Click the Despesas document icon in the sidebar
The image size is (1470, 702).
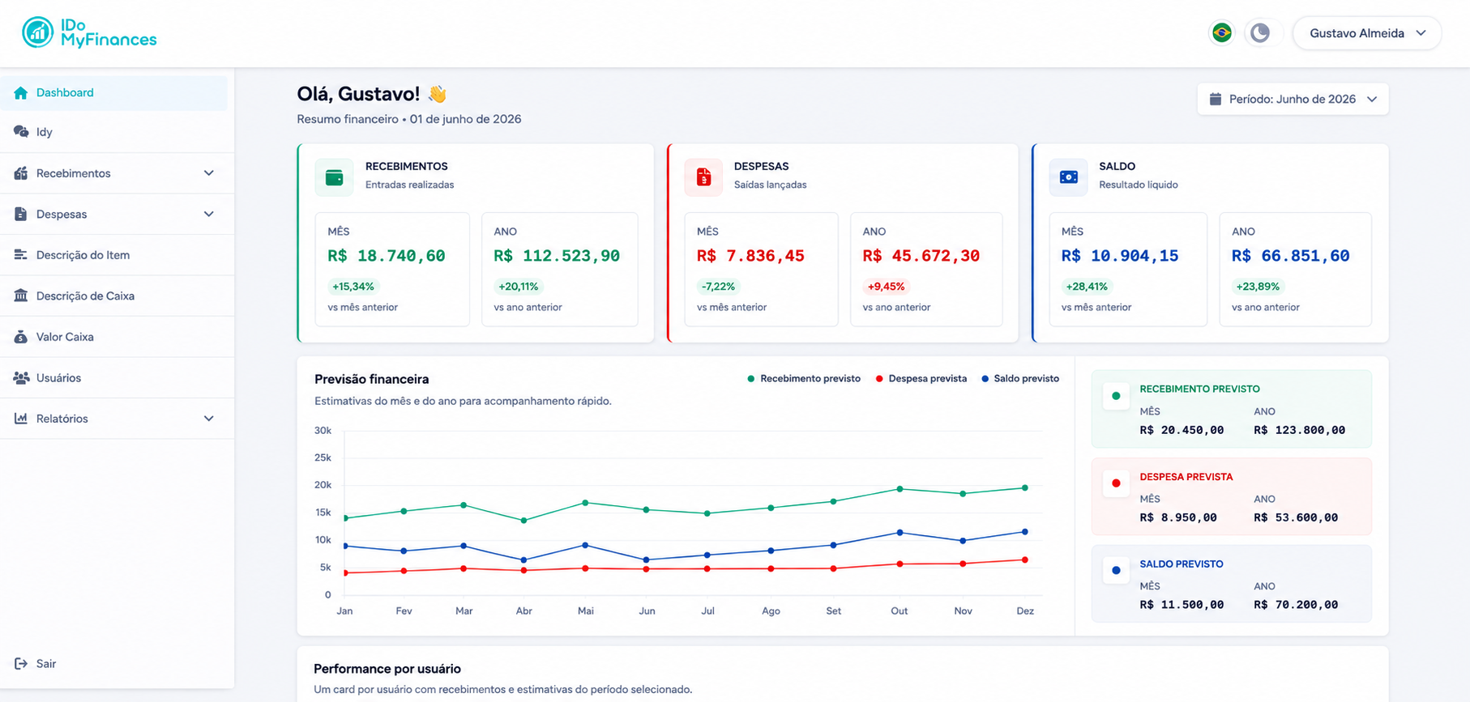tap(21, 215)
